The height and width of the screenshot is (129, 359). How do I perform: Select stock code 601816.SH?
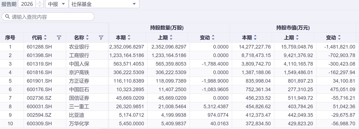click(40, 72)
